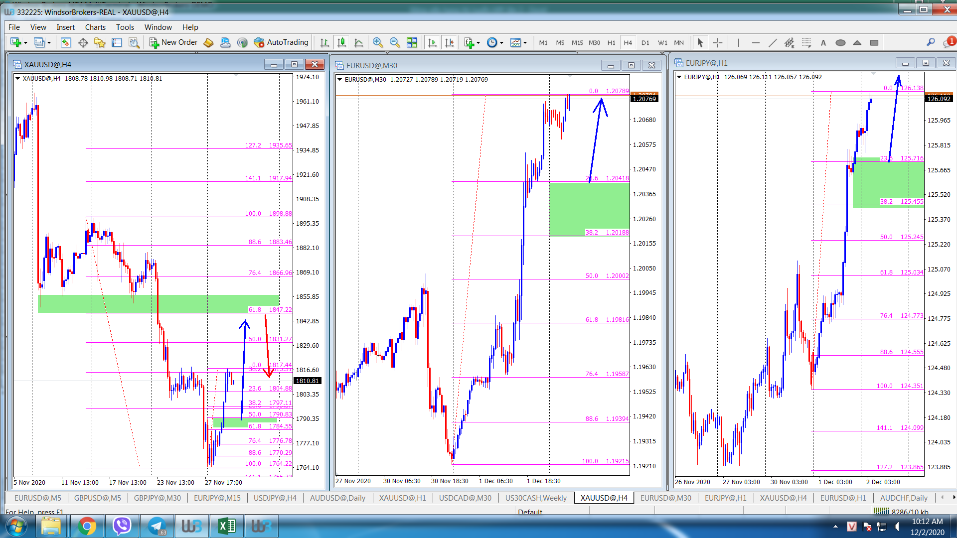Click the New Order button
This screenshot has height=538, width=957.
[x=173, y=43]
